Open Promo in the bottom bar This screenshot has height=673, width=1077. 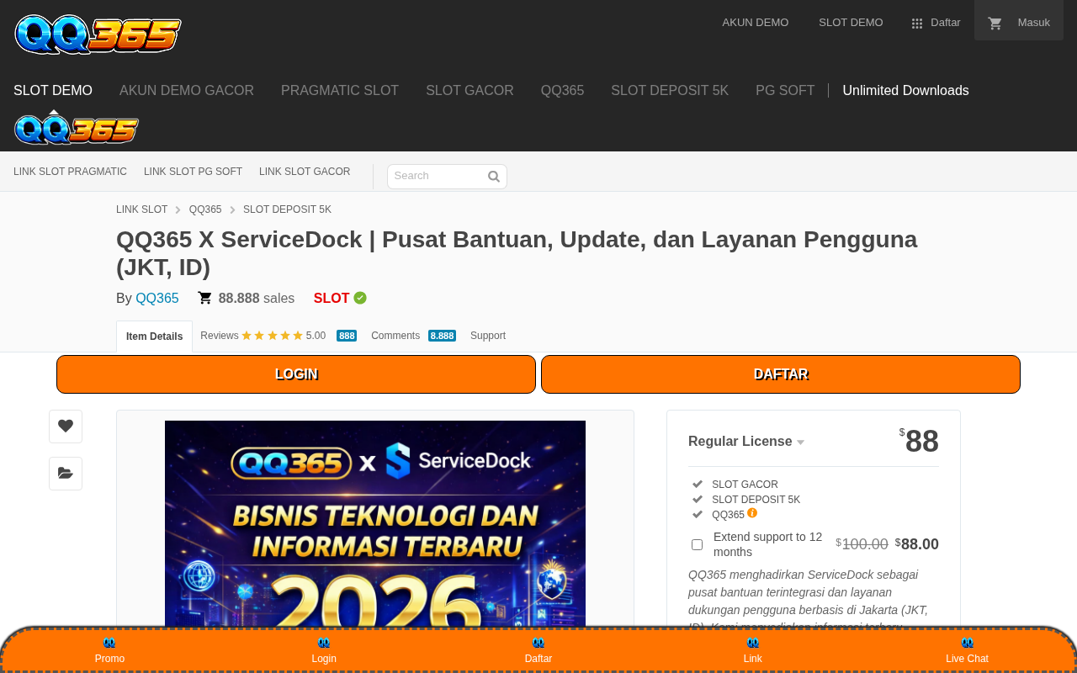[109, 650]
